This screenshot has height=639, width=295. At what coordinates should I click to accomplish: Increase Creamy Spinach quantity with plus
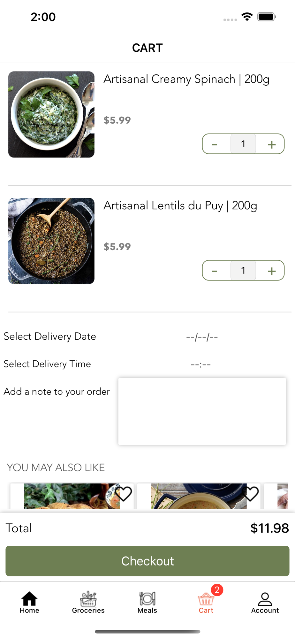point(271,144)
